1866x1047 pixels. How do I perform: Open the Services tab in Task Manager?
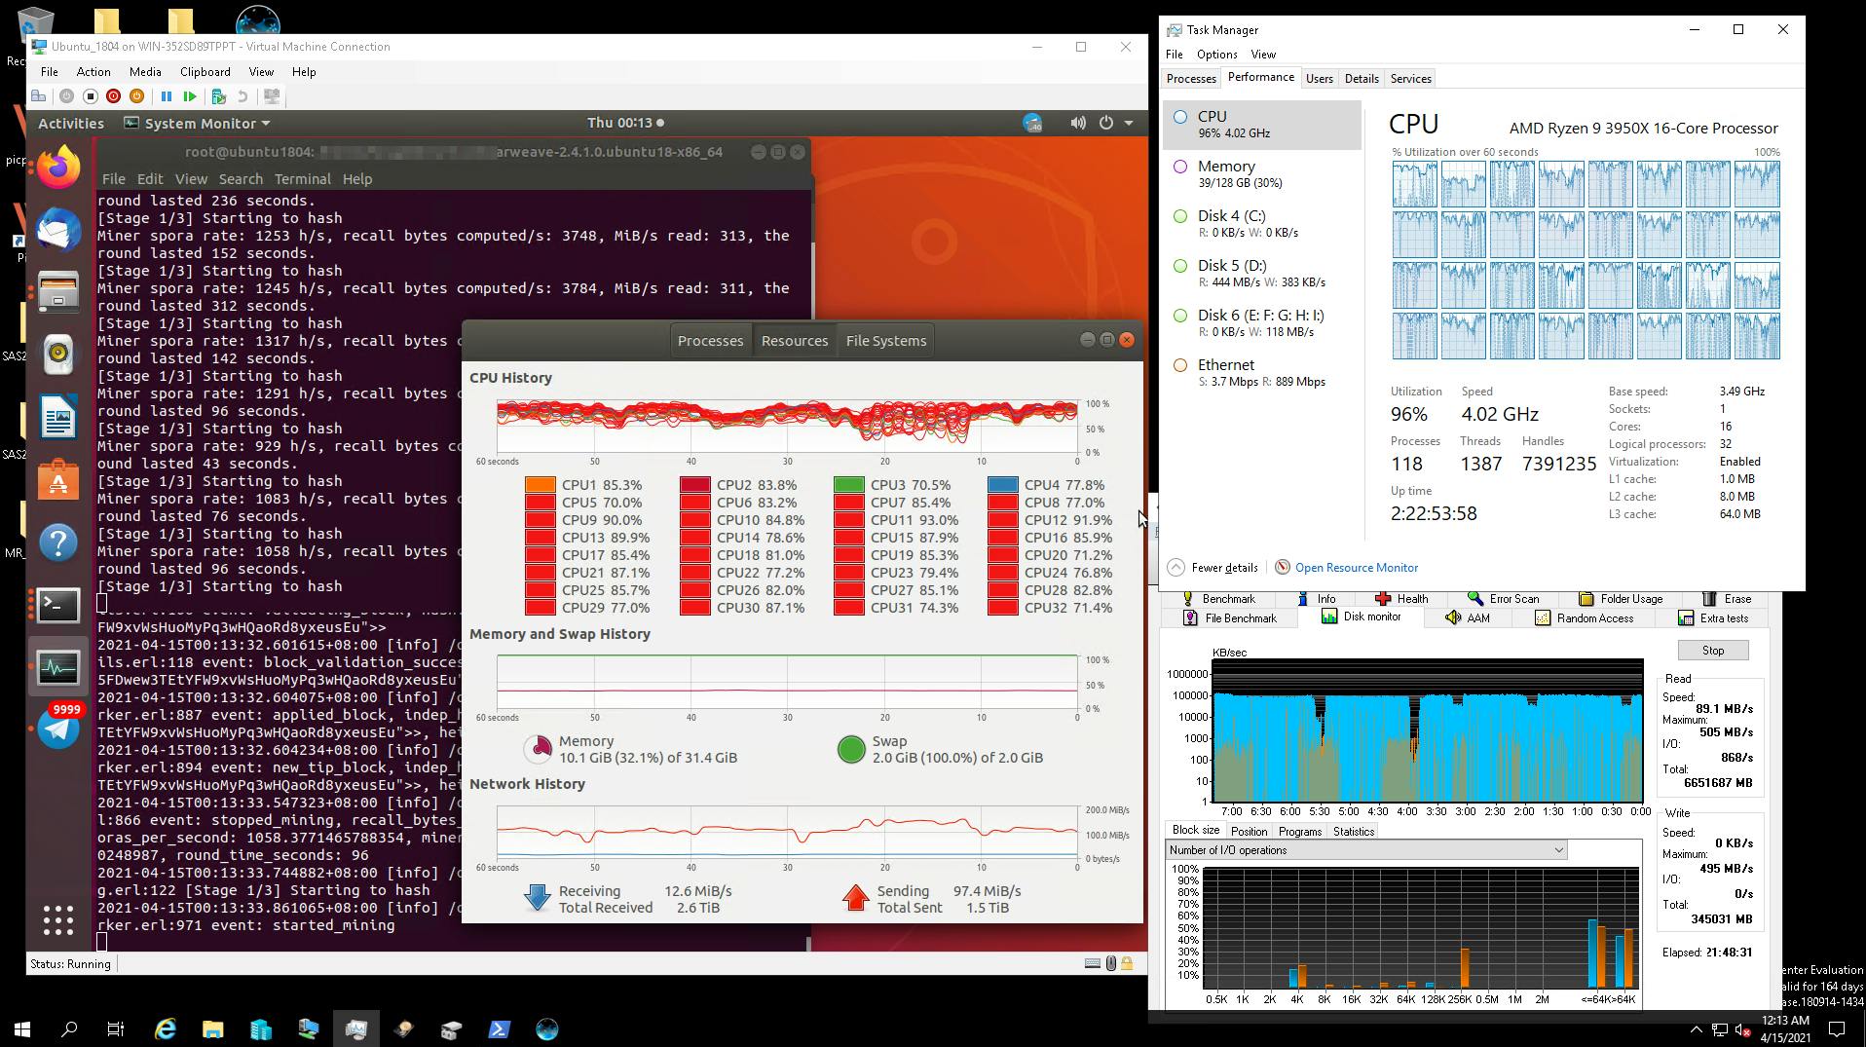[1410, 79]
